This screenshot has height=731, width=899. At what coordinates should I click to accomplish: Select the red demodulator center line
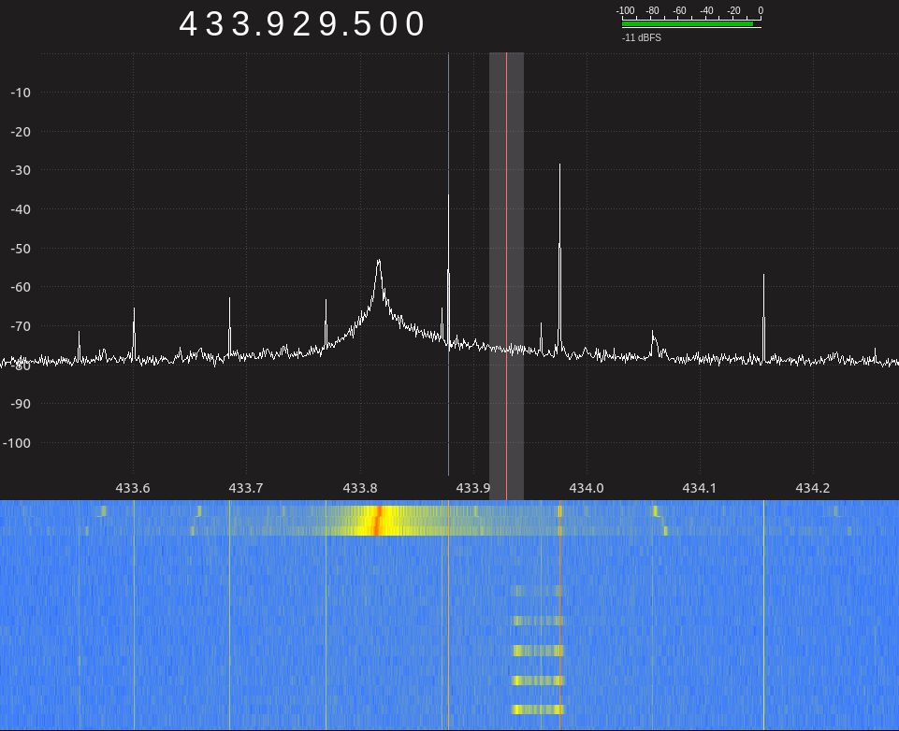tap(506, 275)
